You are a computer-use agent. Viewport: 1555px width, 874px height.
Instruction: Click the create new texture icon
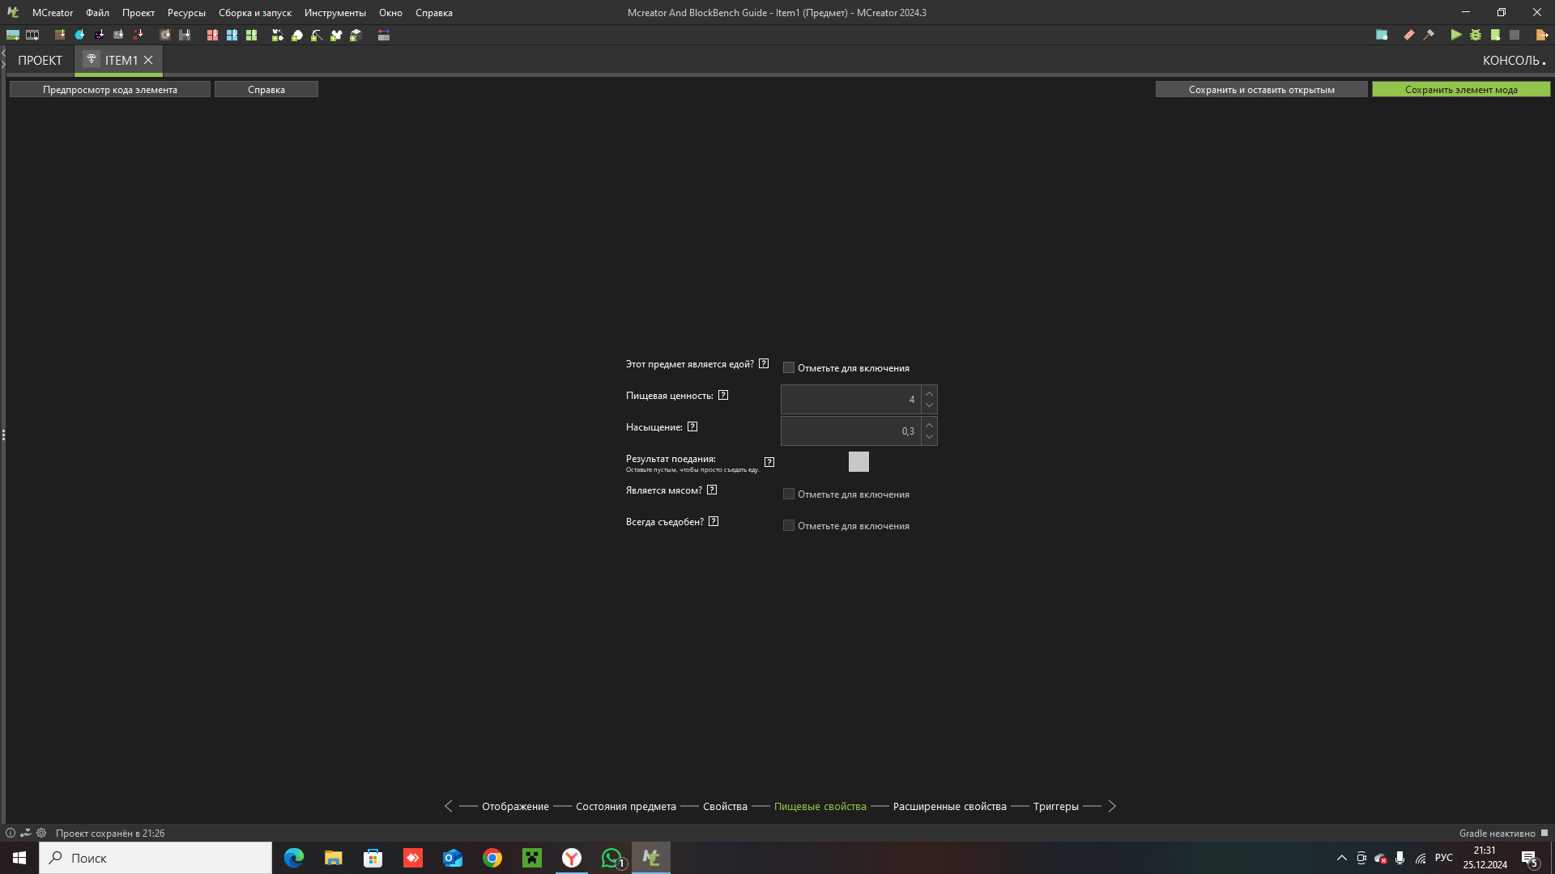click(x=12, y=35)
